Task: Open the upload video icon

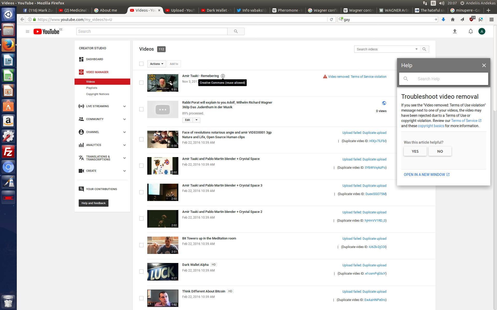Action: [x=455, y=31]
